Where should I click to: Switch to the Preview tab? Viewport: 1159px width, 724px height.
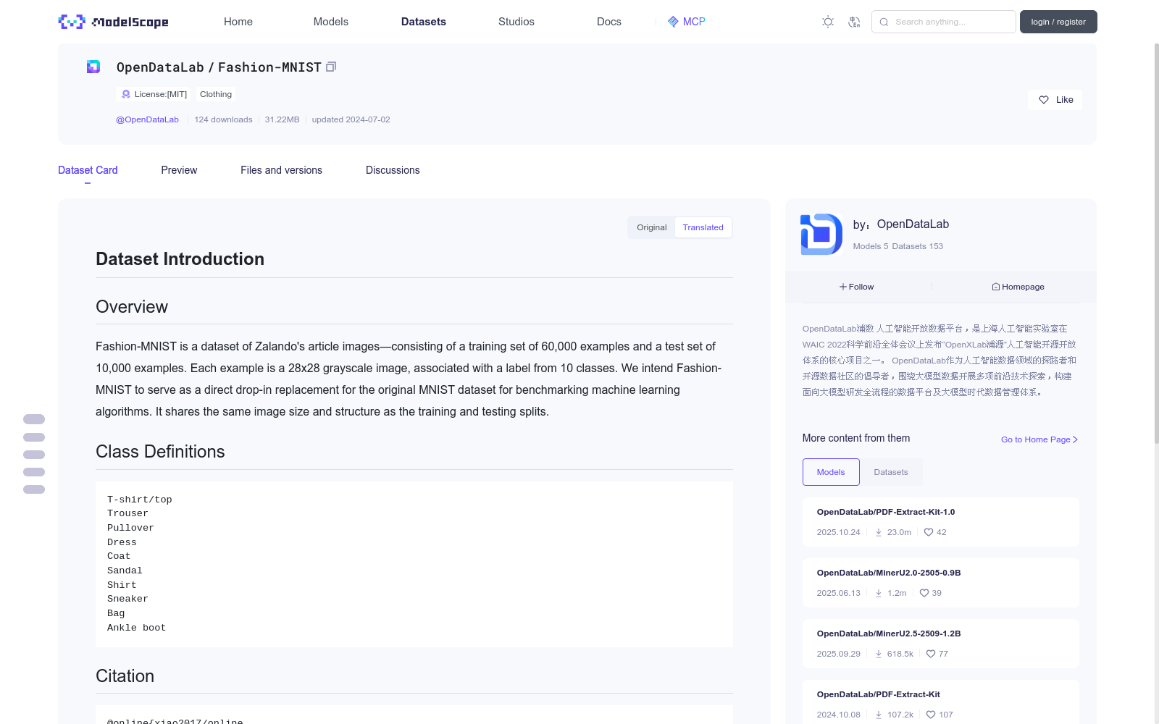(x=179, y=170)
